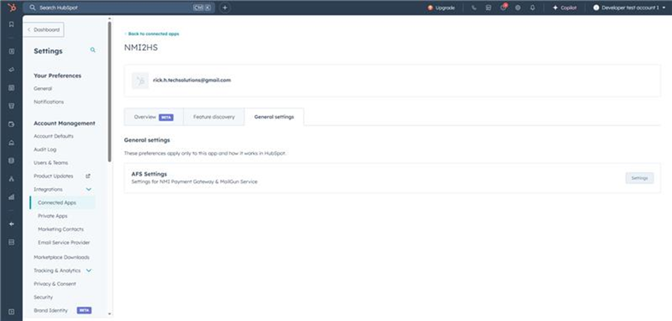Screen dimensions: 672x321
Task: Open the Sales icon in navigation rail
Action: point(12,106)
